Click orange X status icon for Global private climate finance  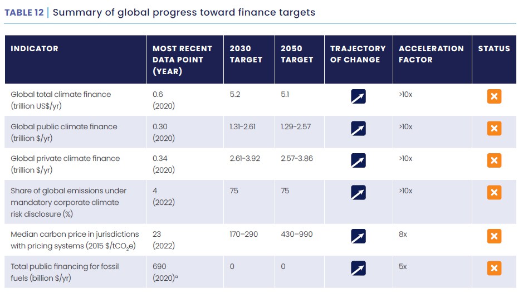point(494,160)
